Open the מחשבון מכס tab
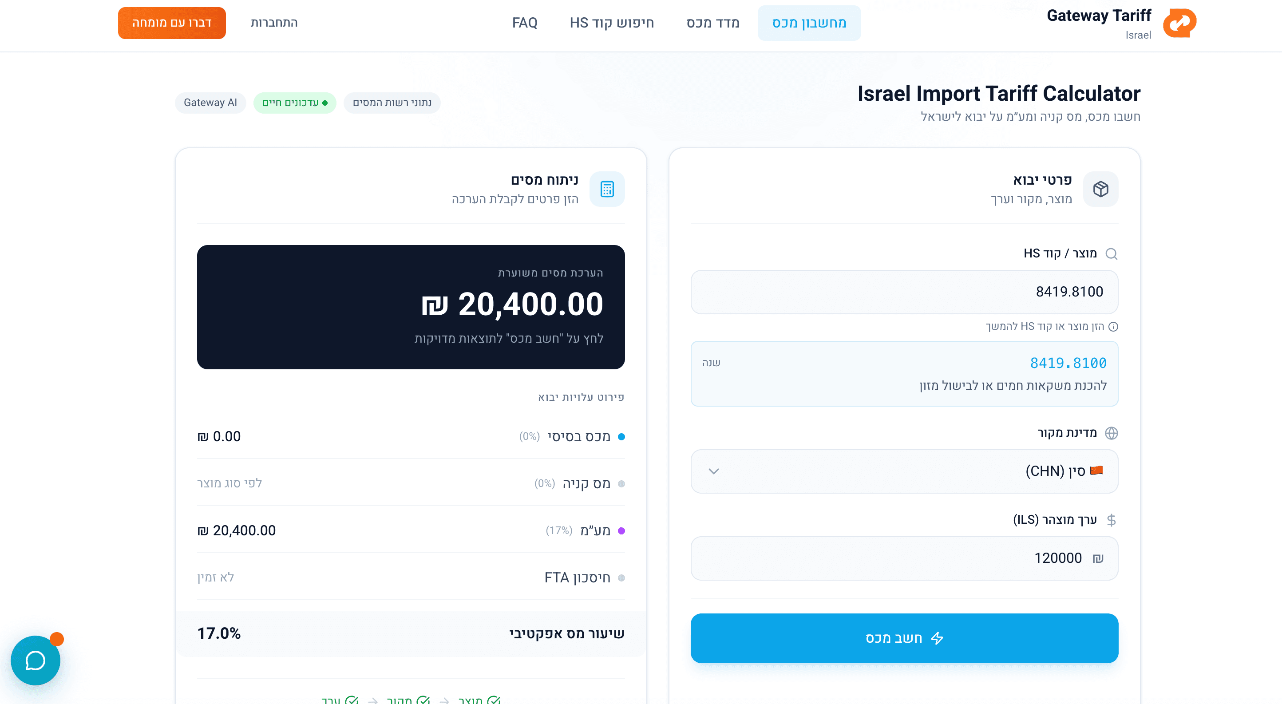The image size is (1282, 704). (809, 23)
